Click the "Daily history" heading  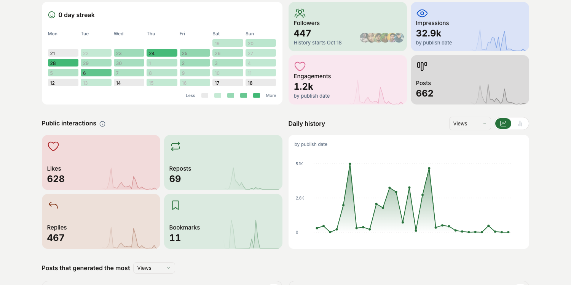(x=307, y=123)
